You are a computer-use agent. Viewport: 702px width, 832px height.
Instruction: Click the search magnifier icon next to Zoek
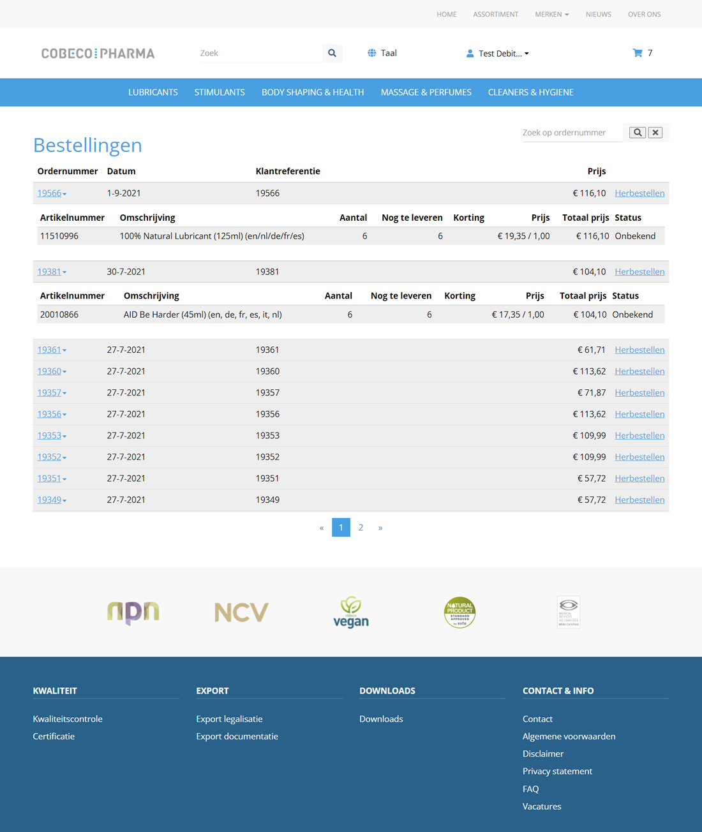[332, 53]
